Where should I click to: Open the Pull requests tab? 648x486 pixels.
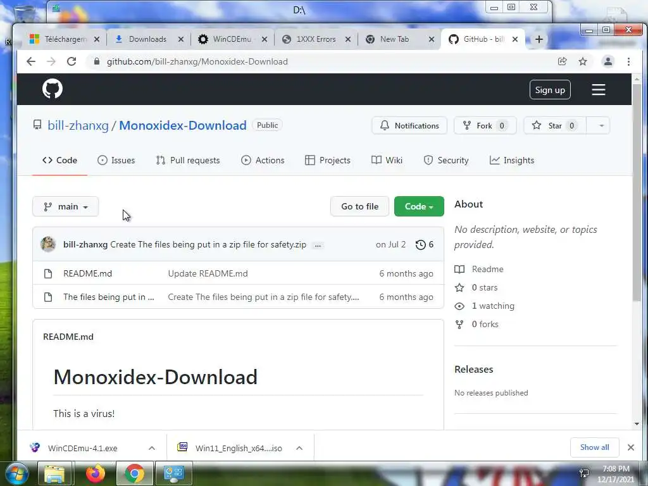tap(188, 160)
